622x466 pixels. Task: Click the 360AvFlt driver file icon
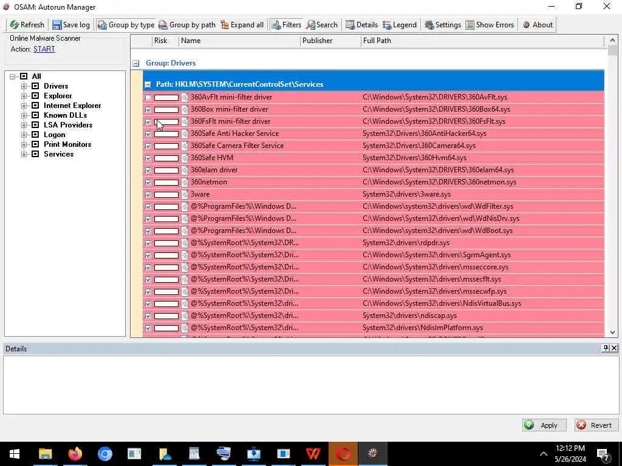(x=185, y=98)
